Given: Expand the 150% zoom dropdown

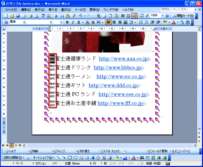Looking at the screenshot, I should tap(162, 16).
